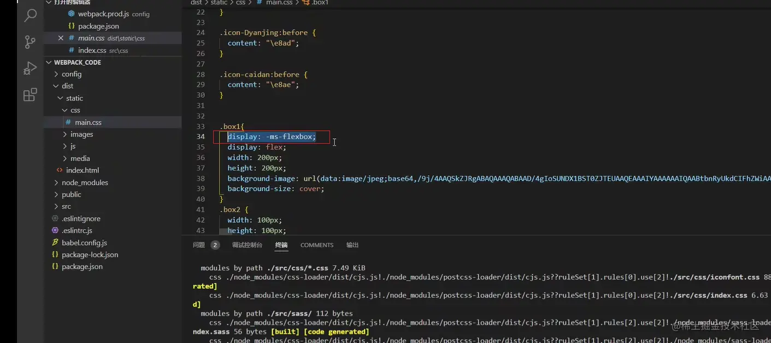Viewport: 771px width, 343px height.
Task: Open the Extensions view
Action: click(x=31, y=95)
